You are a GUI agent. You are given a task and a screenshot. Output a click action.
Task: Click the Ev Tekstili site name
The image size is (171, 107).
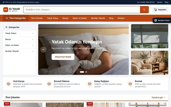(14, 9)
